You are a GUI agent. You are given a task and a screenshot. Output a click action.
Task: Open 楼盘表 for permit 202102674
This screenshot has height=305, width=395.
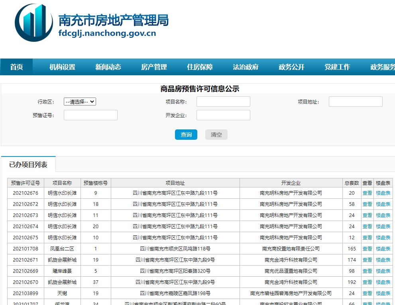point(383,226)
